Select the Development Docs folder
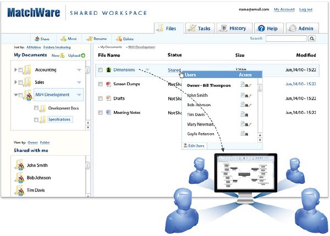This screenshot has height=236, width=330. (x=63, y=108)
